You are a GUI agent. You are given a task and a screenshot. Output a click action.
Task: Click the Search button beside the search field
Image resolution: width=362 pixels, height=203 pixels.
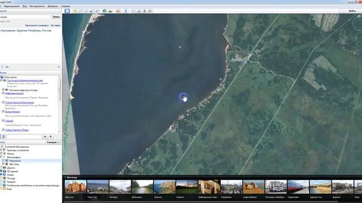56,17
